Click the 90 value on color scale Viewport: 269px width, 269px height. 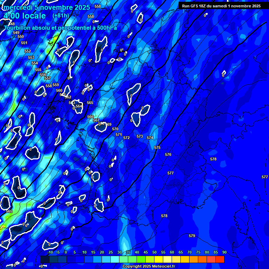pyautogui.click(x=224, y=253)
